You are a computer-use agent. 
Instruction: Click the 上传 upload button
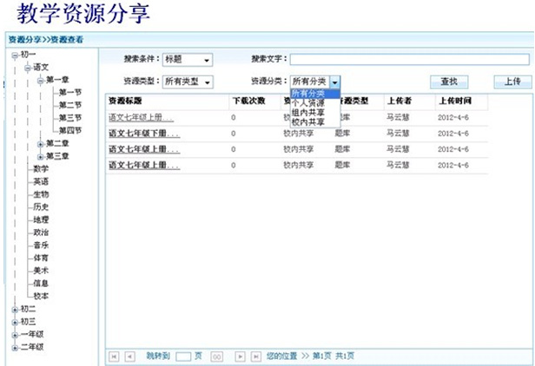(x=512, y=82)
